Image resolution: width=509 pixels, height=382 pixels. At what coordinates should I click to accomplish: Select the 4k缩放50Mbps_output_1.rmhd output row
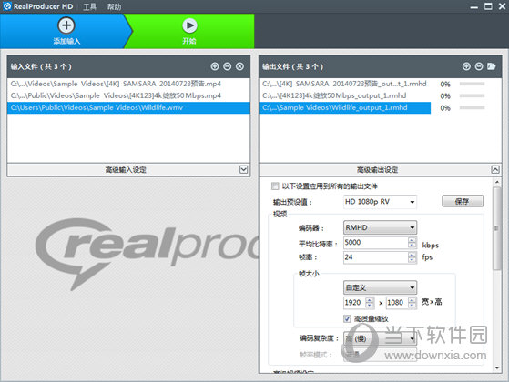345,95
